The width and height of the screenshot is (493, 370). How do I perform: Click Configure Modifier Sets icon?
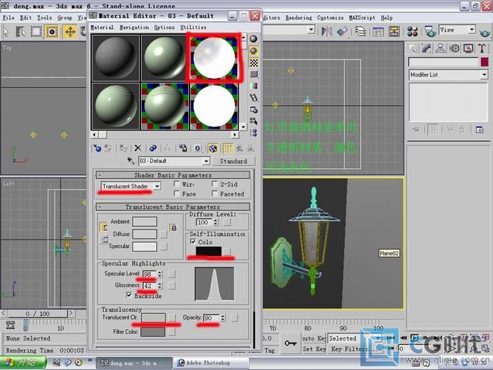[479, 130]
